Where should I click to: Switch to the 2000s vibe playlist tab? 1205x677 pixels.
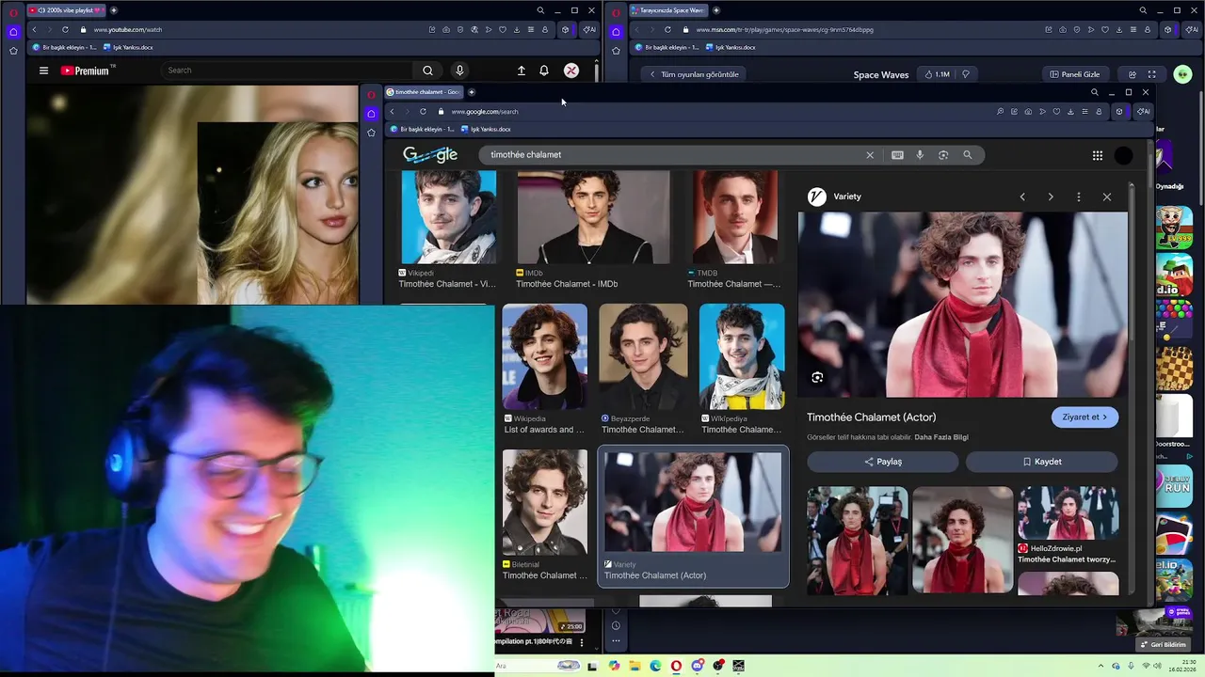click(65, 10)
